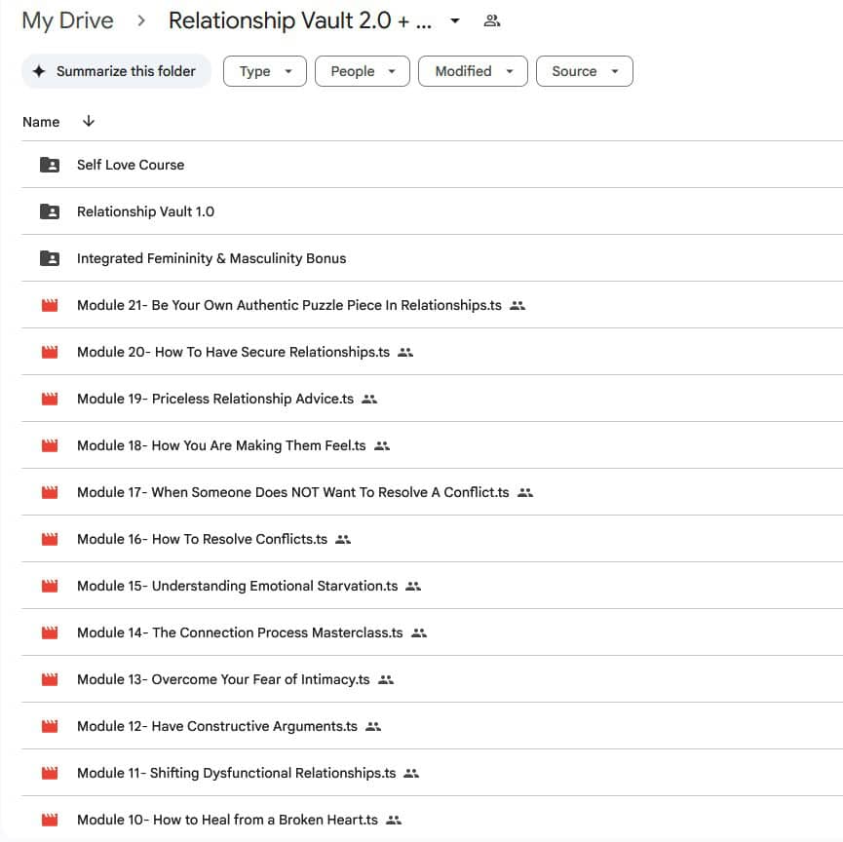
Task: Select Module 12- Have Constructive Arguments file
Action: [x=217, y=726]
